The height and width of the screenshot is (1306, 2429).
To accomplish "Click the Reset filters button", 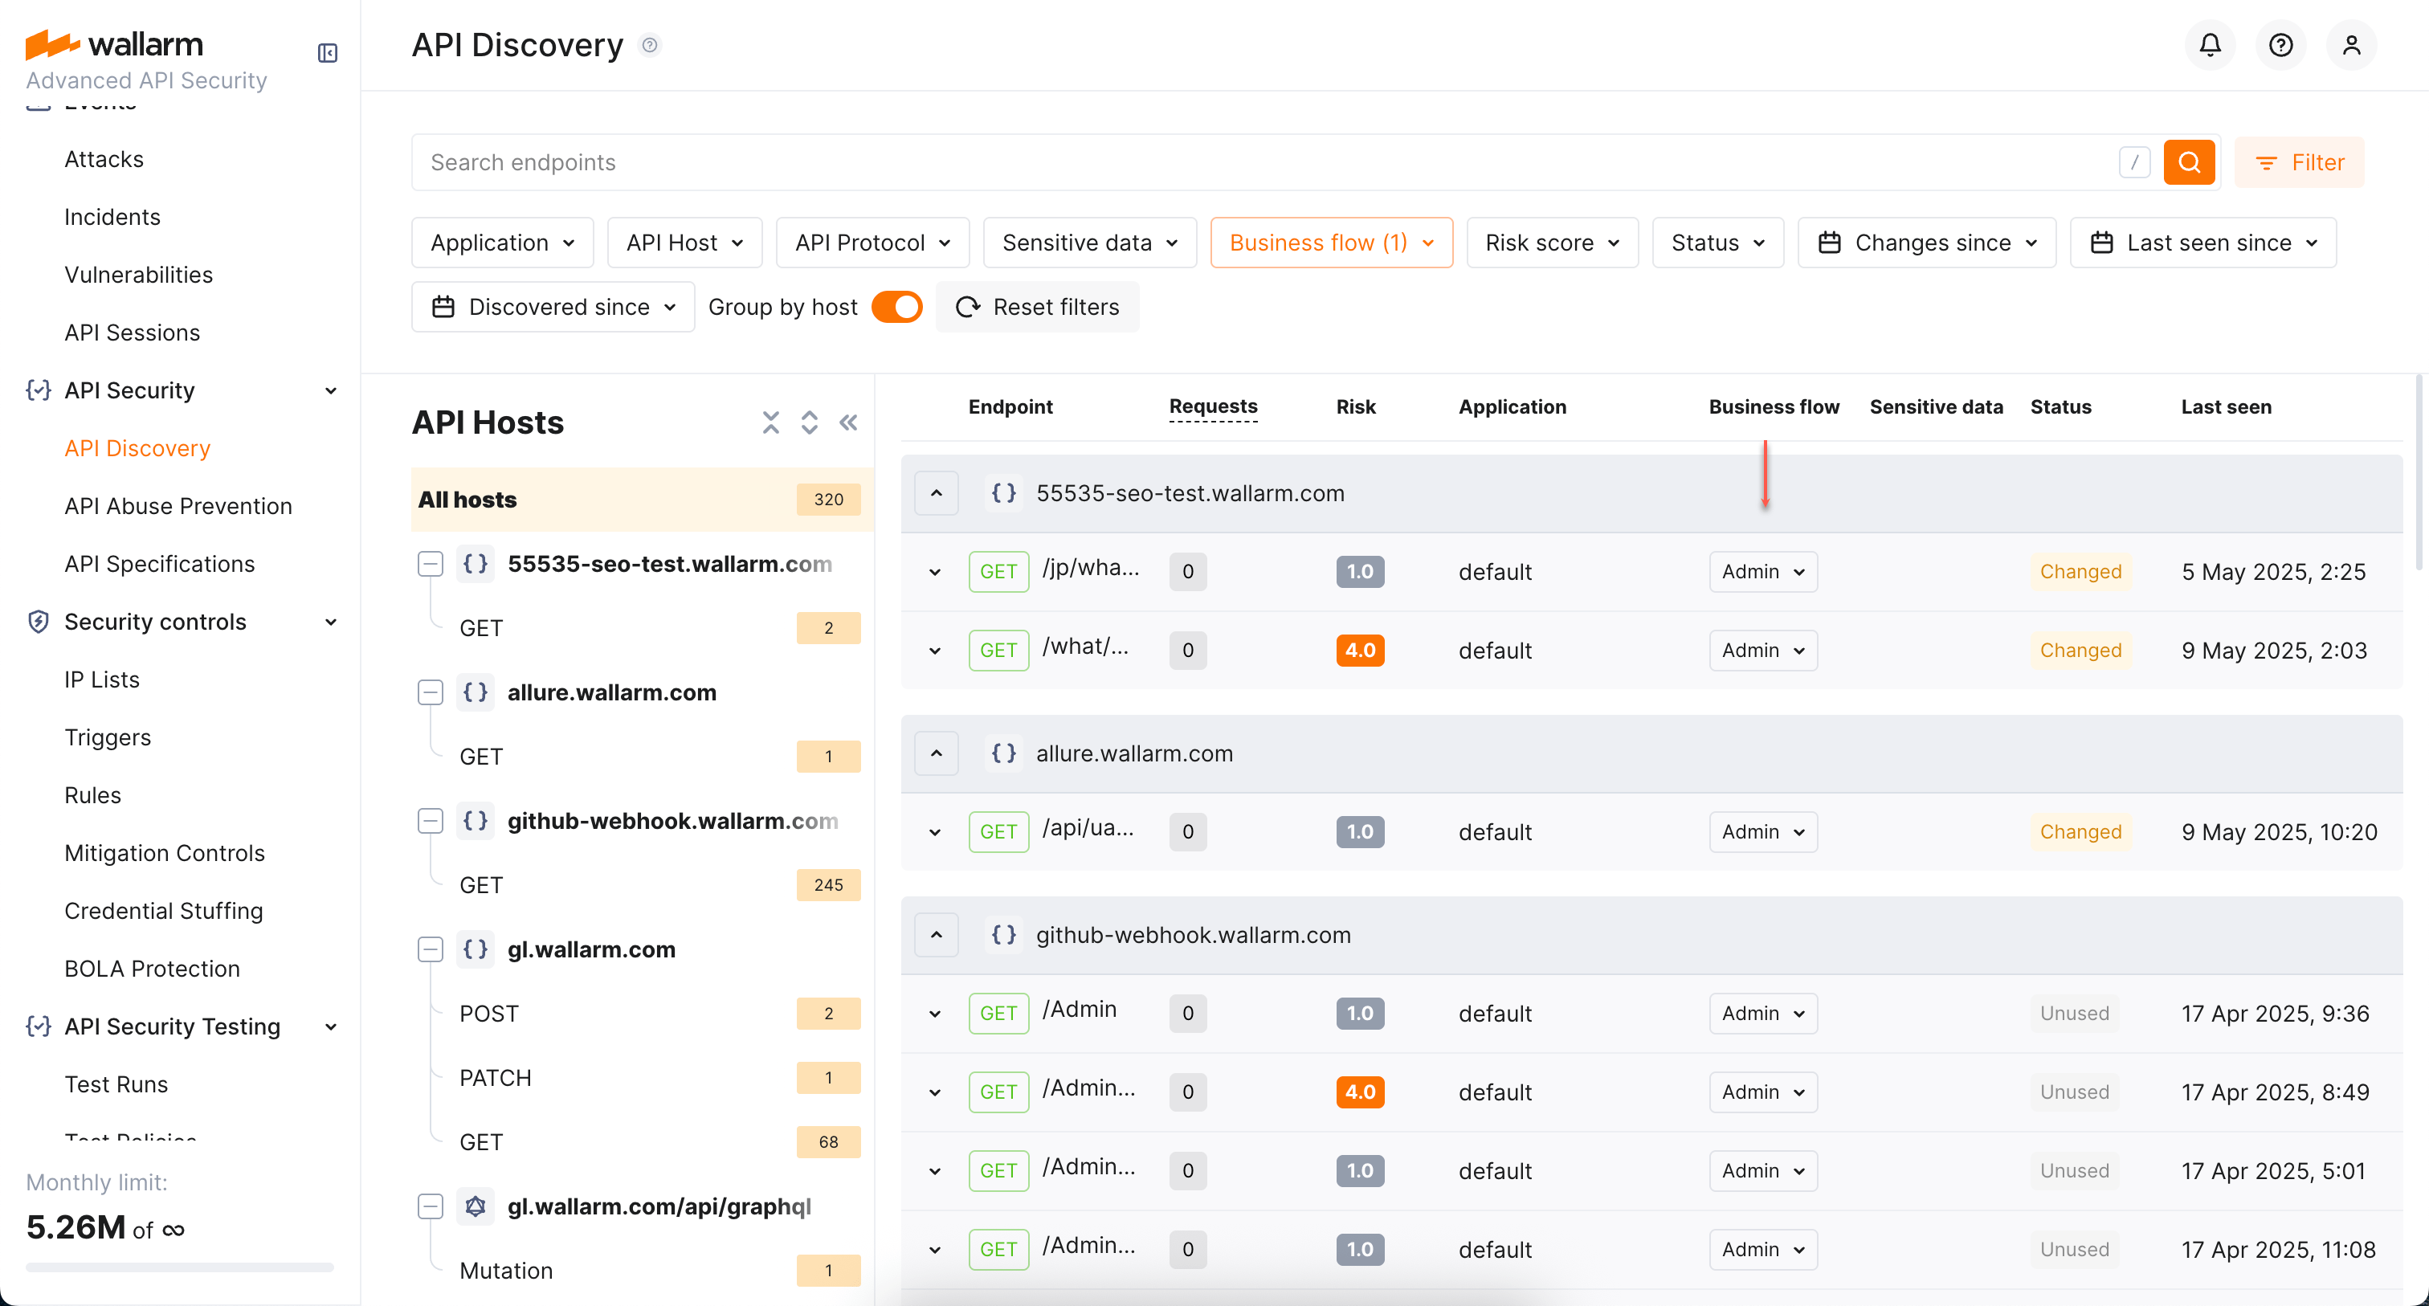I will 1037,307.
